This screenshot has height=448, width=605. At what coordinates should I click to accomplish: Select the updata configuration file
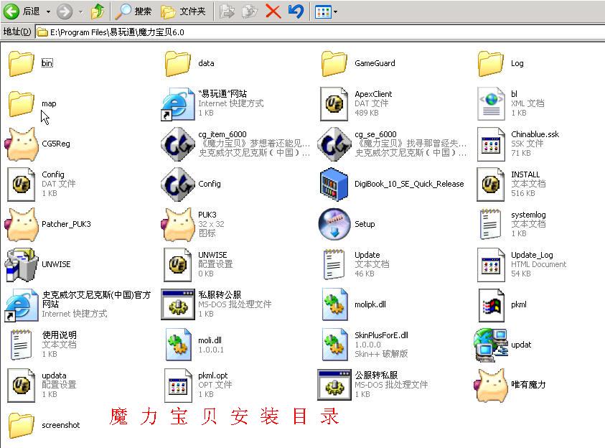[x=42, y=384]
